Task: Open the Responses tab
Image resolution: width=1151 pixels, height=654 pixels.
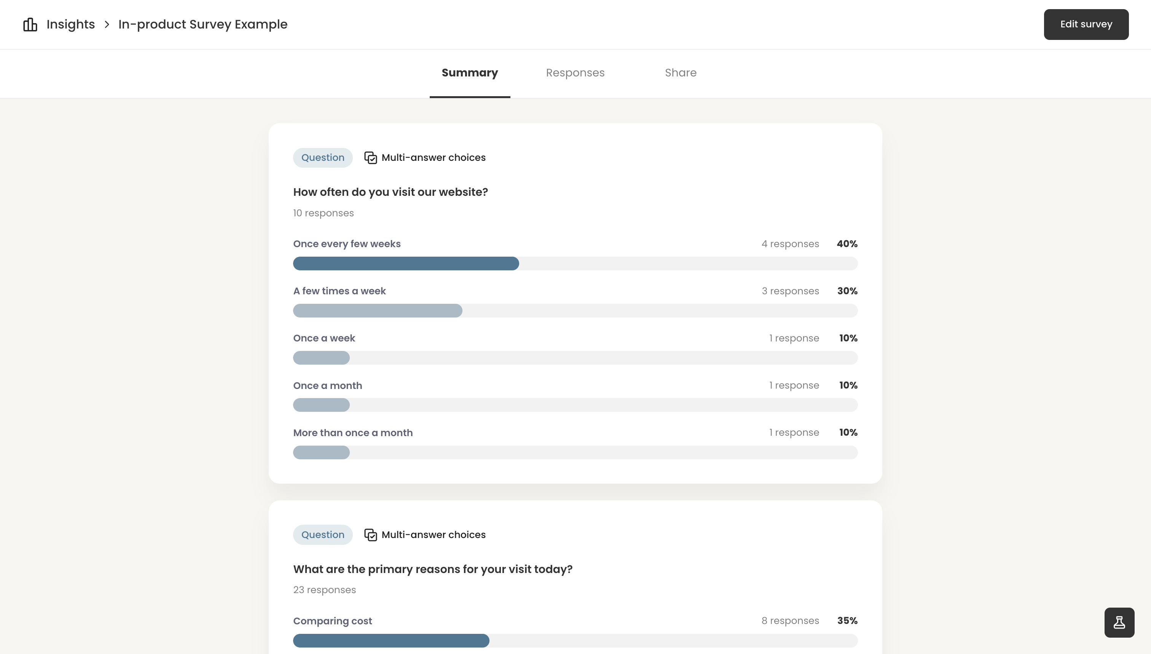Action: click(575, 73)
